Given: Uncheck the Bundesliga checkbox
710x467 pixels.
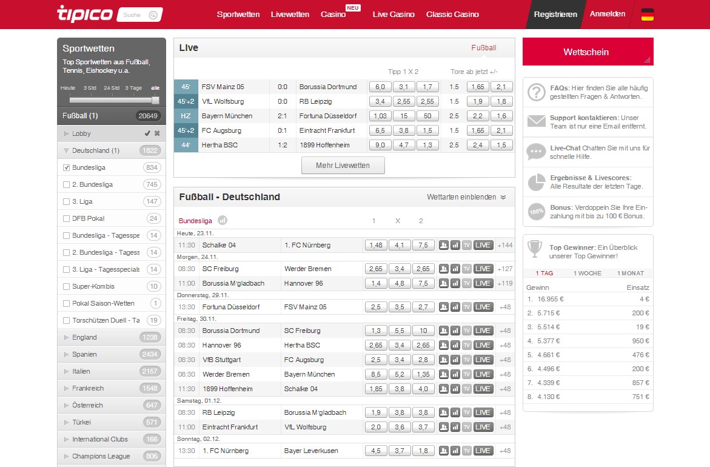Looking at the screenshot, I should tap(67, 167).
